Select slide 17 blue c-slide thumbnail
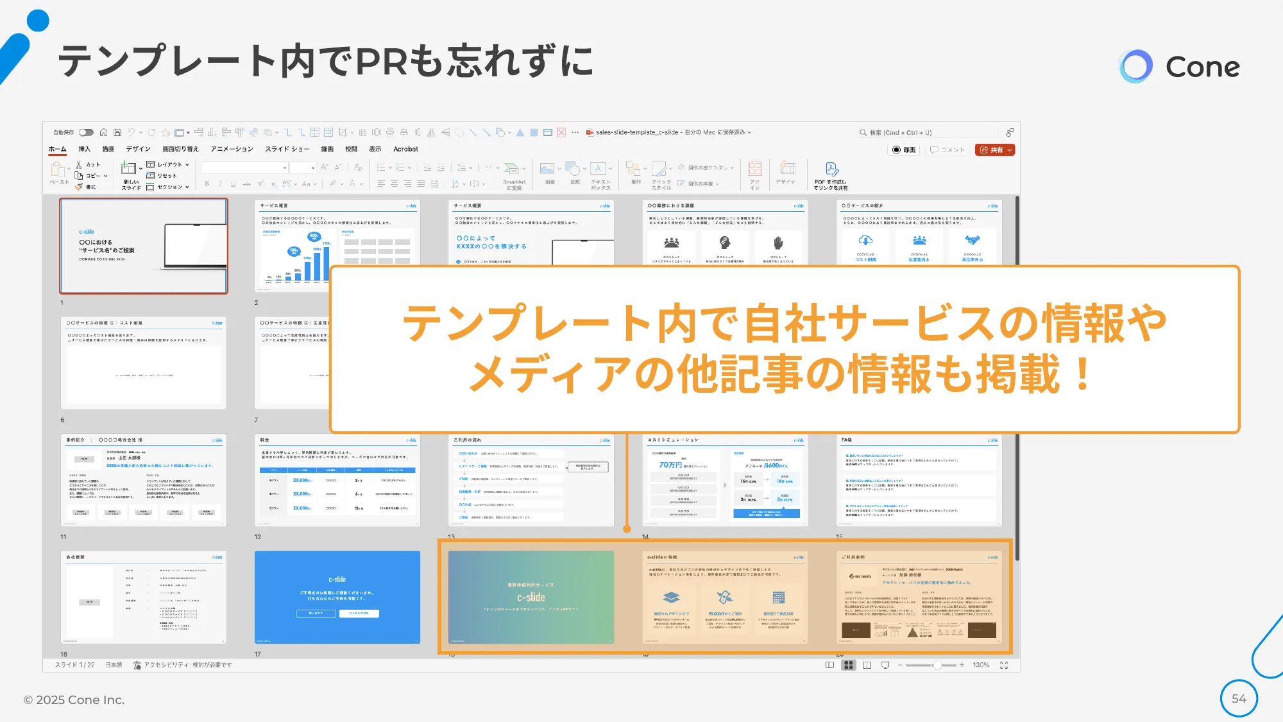The width and height of the screenshot is (1283, 722). [x=338, y=597]
